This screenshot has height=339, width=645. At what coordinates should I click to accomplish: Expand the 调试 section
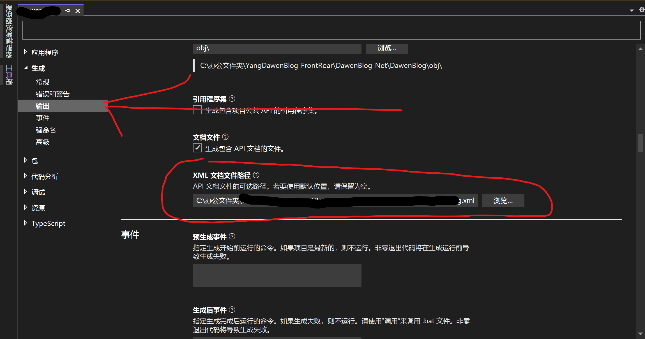tap(26, 192)
